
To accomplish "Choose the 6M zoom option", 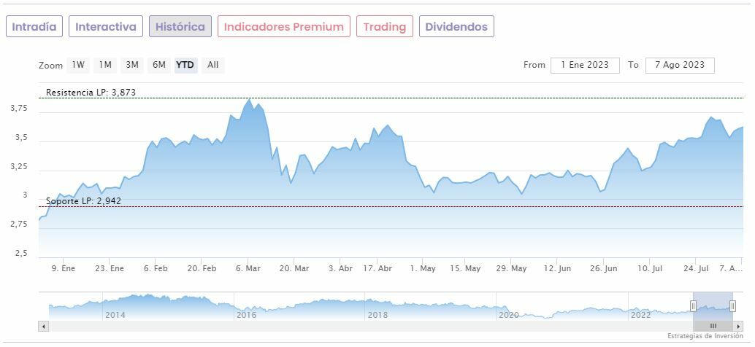I will pos(159,65).
